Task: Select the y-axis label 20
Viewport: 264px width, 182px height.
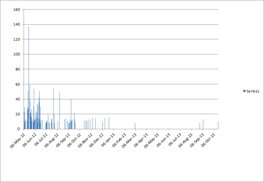Action: [18, 114]
